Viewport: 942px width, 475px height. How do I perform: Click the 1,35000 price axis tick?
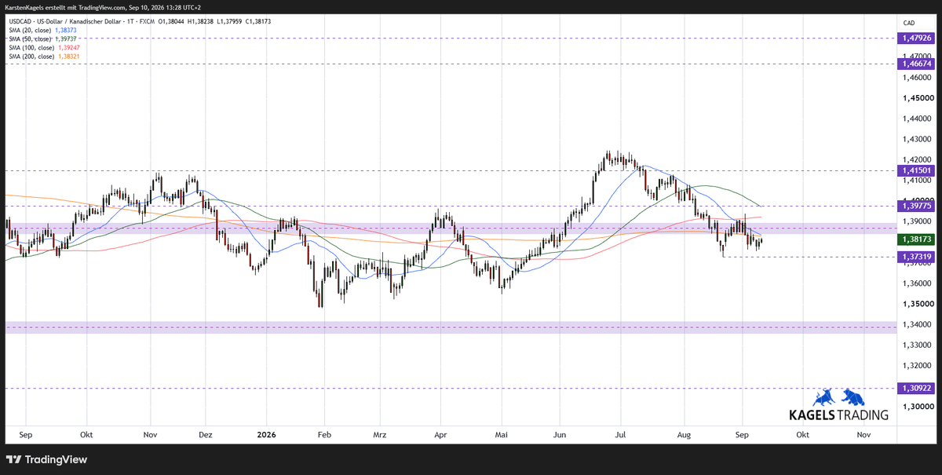pyautogui.click(x=917, y=304)
